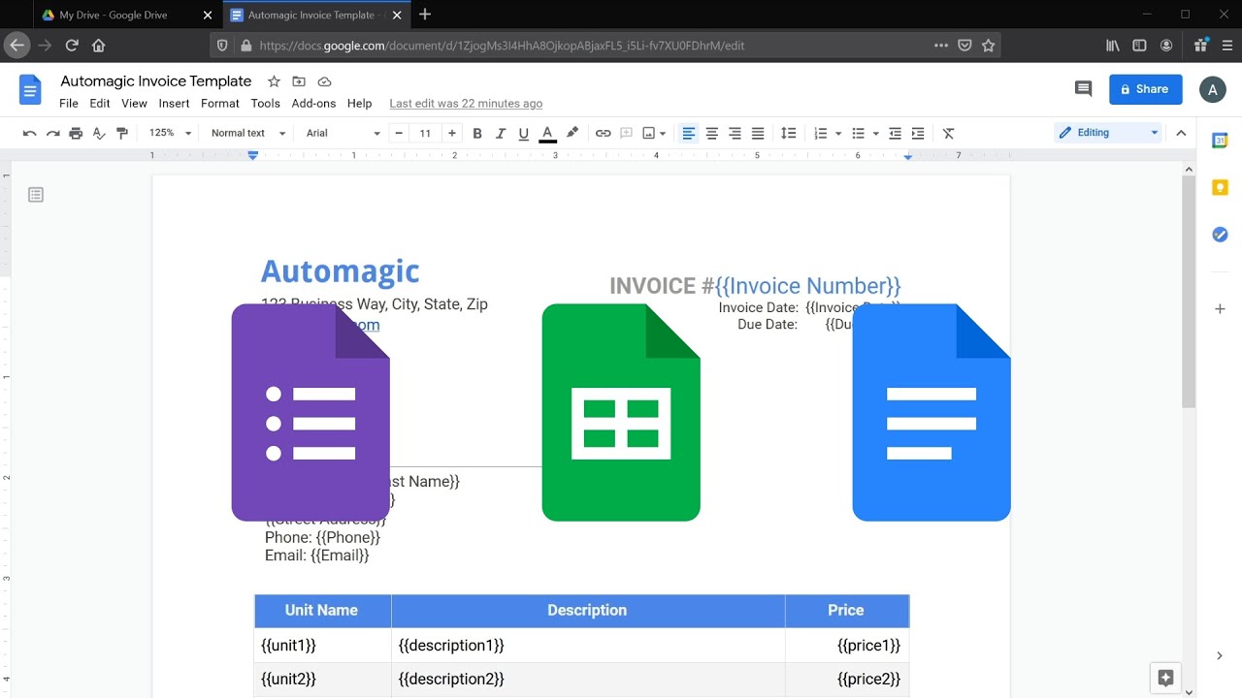Insert an image using the image icon

[649, 134]
